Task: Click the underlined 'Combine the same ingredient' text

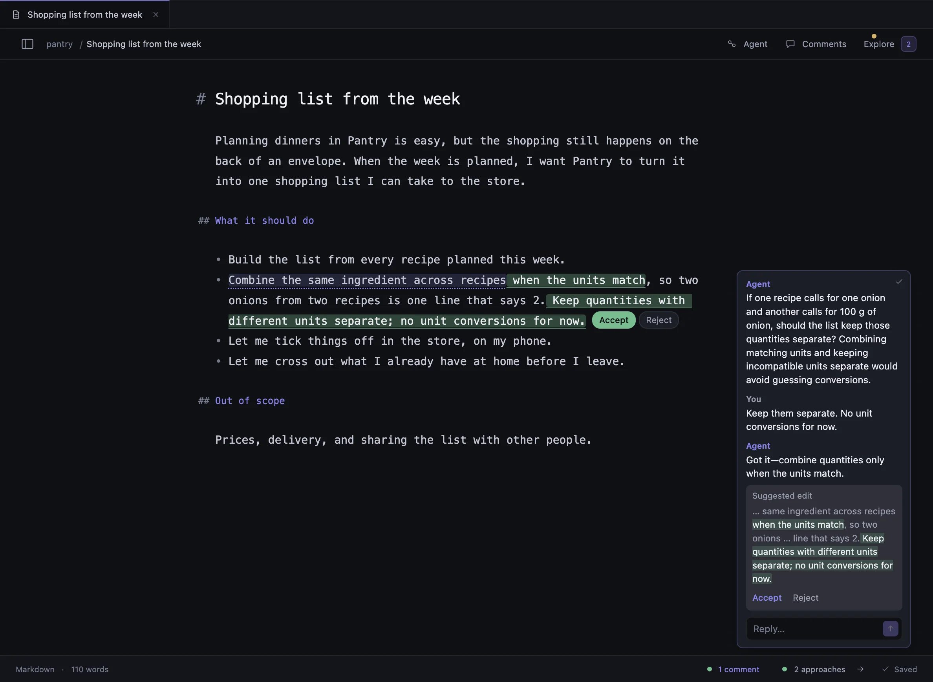Action: (367, 280)
